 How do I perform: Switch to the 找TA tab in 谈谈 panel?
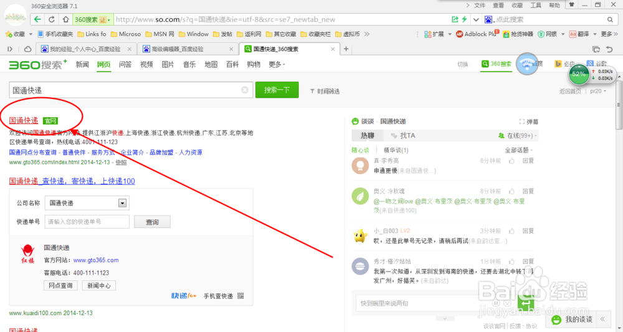coord(403,136)
